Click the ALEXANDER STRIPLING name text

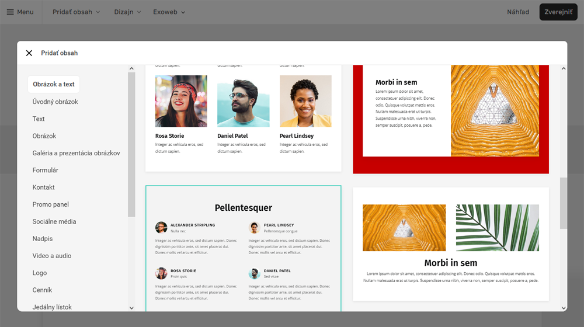pos(193,225)
